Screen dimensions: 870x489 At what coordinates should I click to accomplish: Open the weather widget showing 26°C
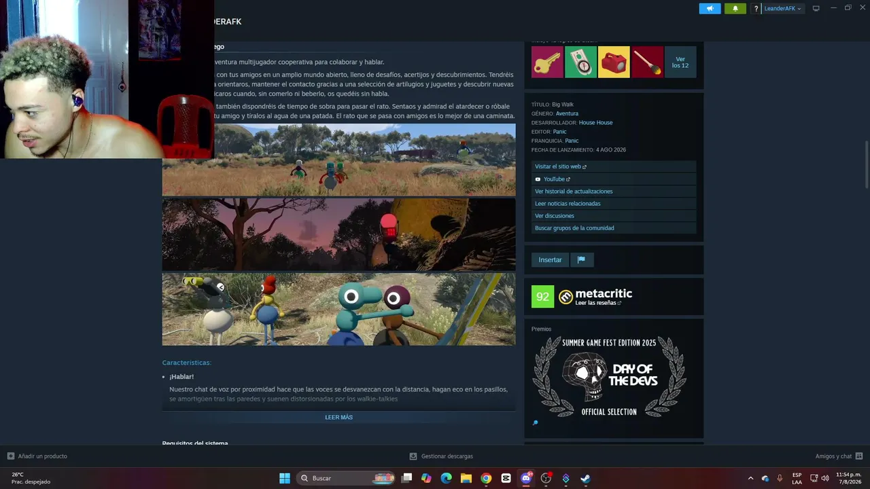click(x=31, y=478)
